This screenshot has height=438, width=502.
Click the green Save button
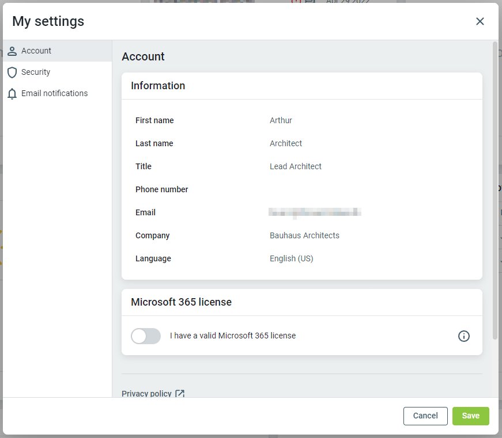click(470, 416)
